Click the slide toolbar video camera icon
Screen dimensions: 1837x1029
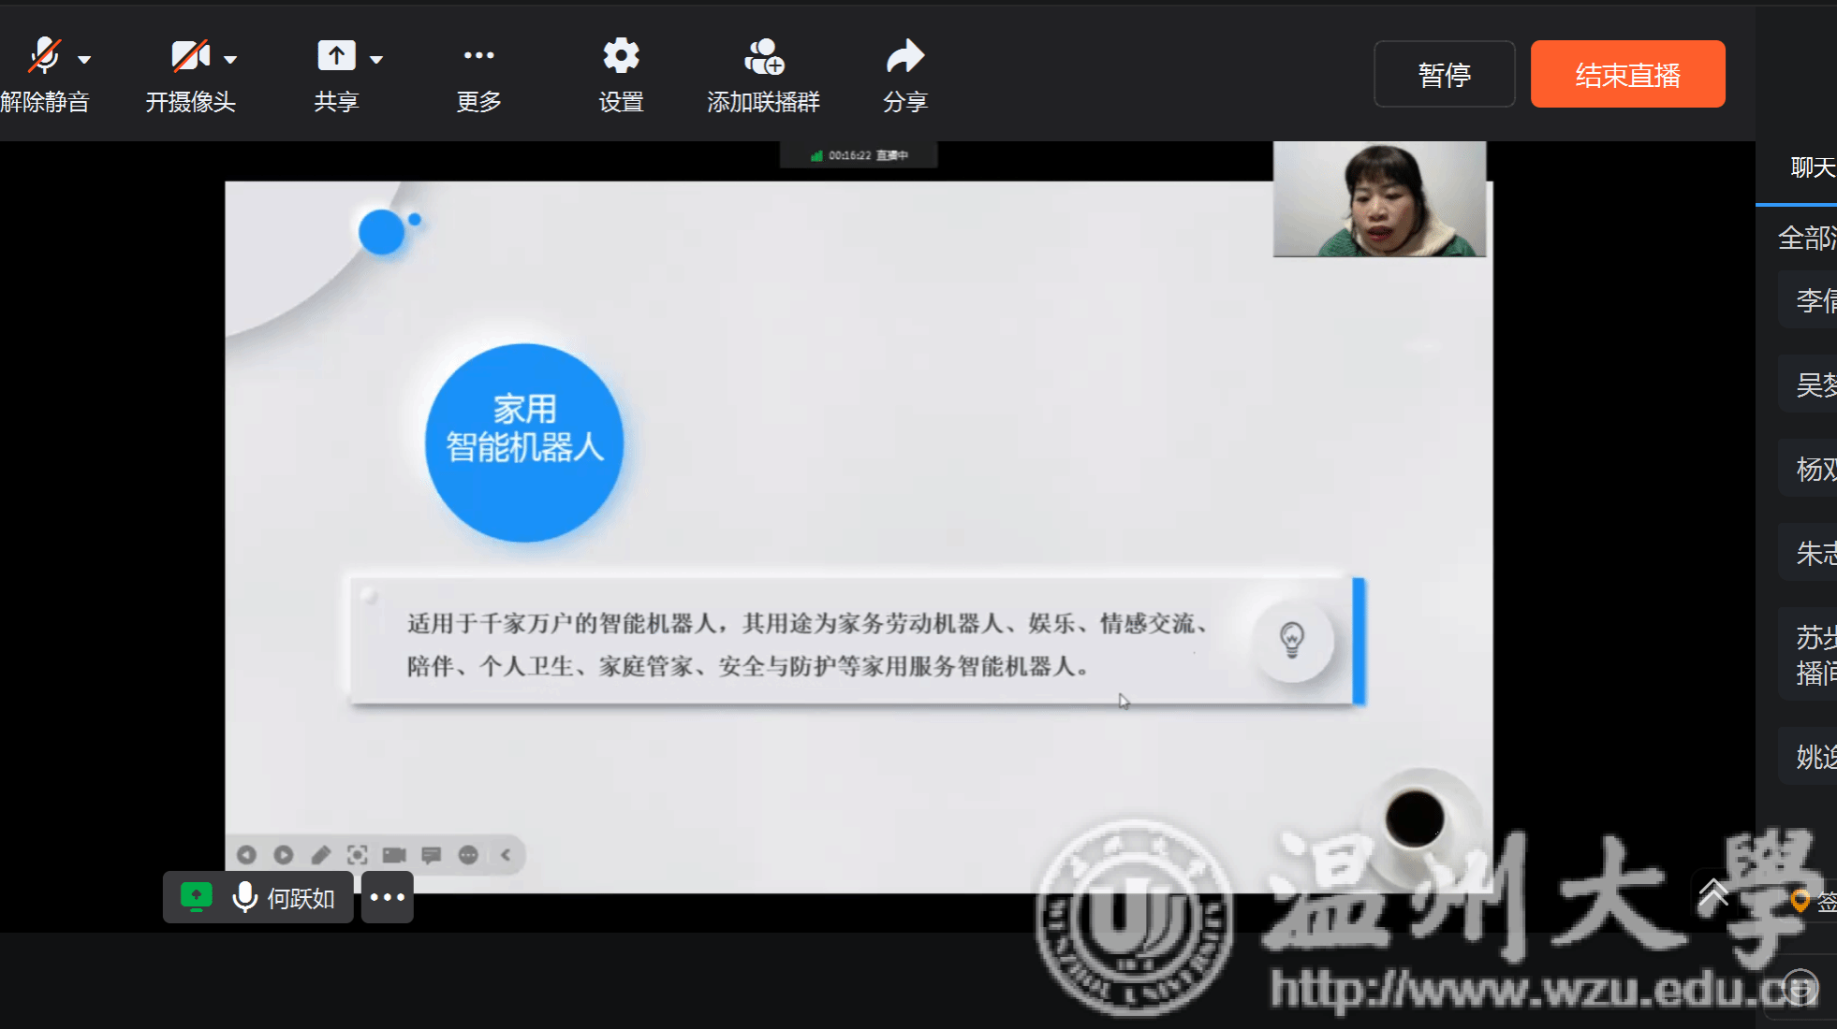point(394,855)
